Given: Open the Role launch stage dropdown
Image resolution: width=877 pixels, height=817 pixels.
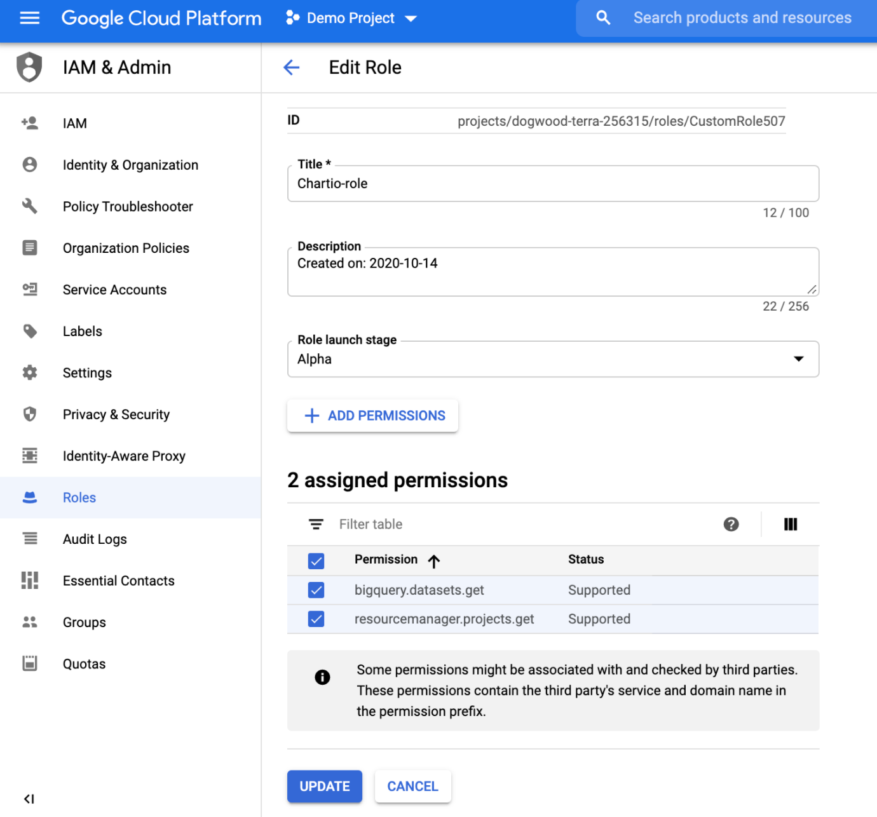Looking at the screenshot, I should 553,359.
